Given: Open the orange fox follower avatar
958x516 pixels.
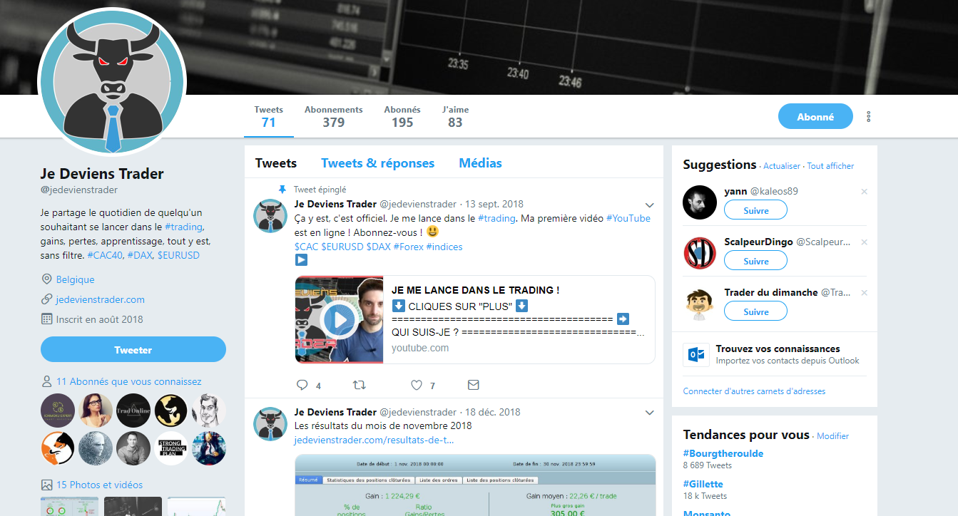Looking at the screenshot, I should (x=58, y=448).
